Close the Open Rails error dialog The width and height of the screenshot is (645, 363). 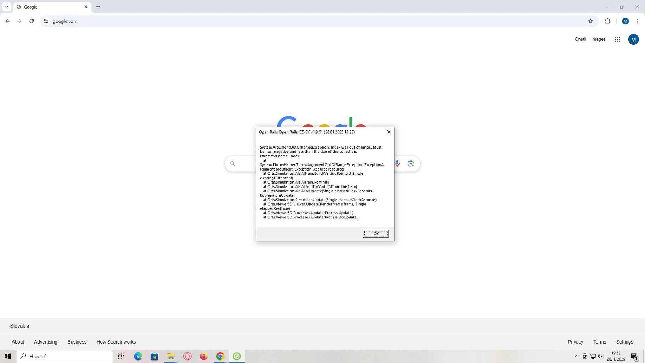coord(389,132)
